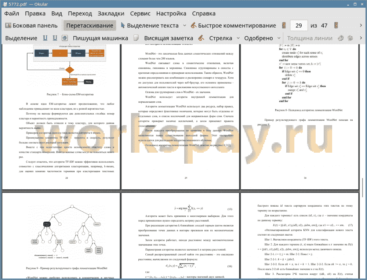Toggle Быстрое комментирование toolbar

point(233,26)
